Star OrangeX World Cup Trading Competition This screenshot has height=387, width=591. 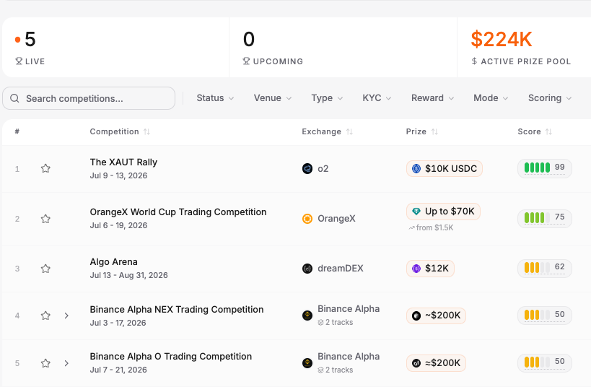(45, 218)
